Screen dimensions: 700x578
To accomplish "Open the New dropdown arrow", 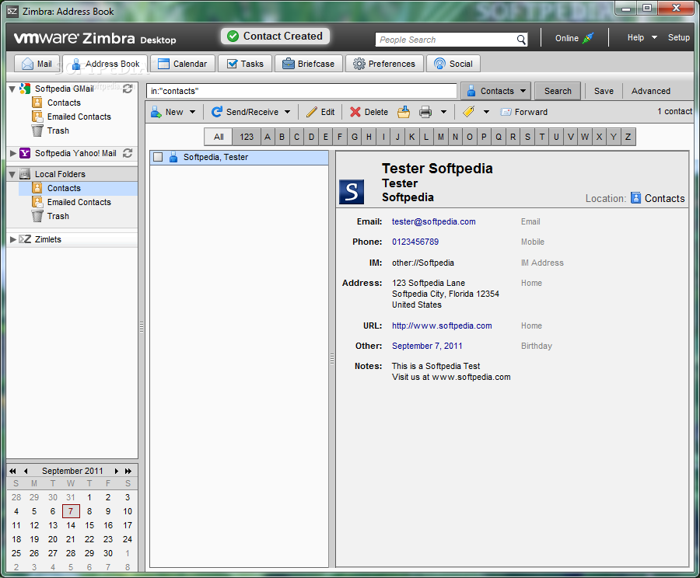I will pyautogui.click(x=192, y=112).
